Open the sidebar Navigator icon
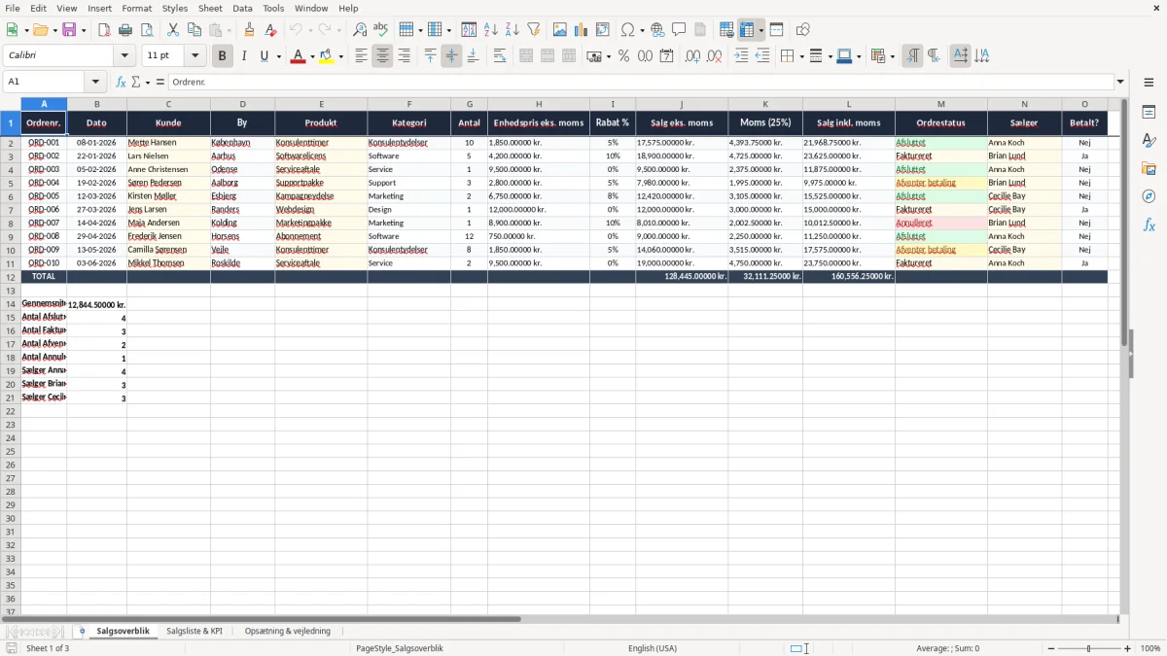 point(1149,197)
